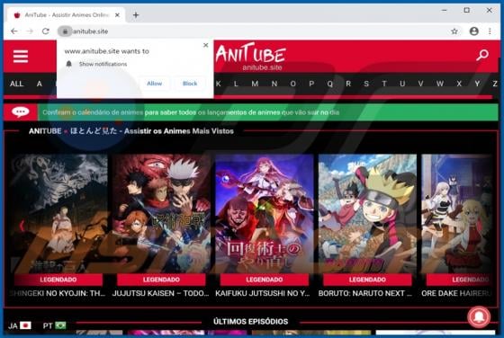Click the green calendar announcement banner
The width and height of the screenshot is (504, 338).
point(268,112)
